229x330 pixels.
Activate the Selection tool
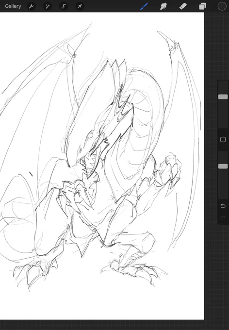[x=64, y=6]
